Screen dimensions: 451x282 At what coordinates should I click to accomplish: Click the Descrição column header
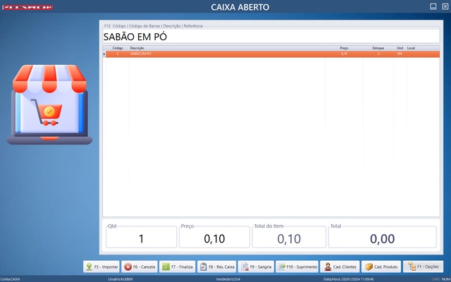click(137, 48)
